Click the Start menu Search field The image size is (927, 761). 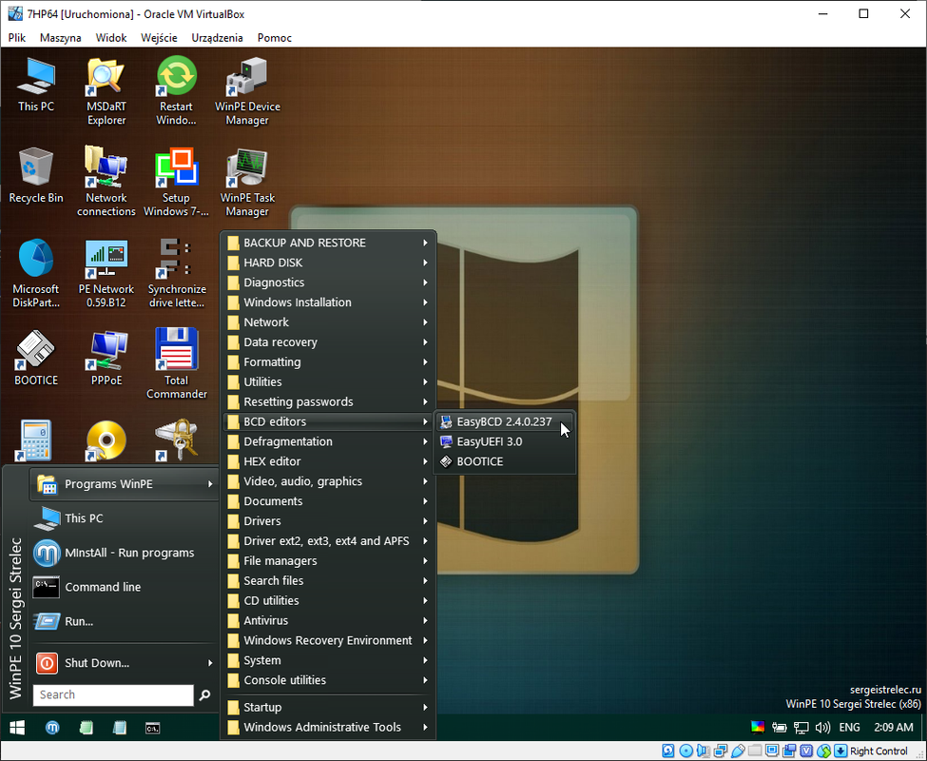pos(113,694)
